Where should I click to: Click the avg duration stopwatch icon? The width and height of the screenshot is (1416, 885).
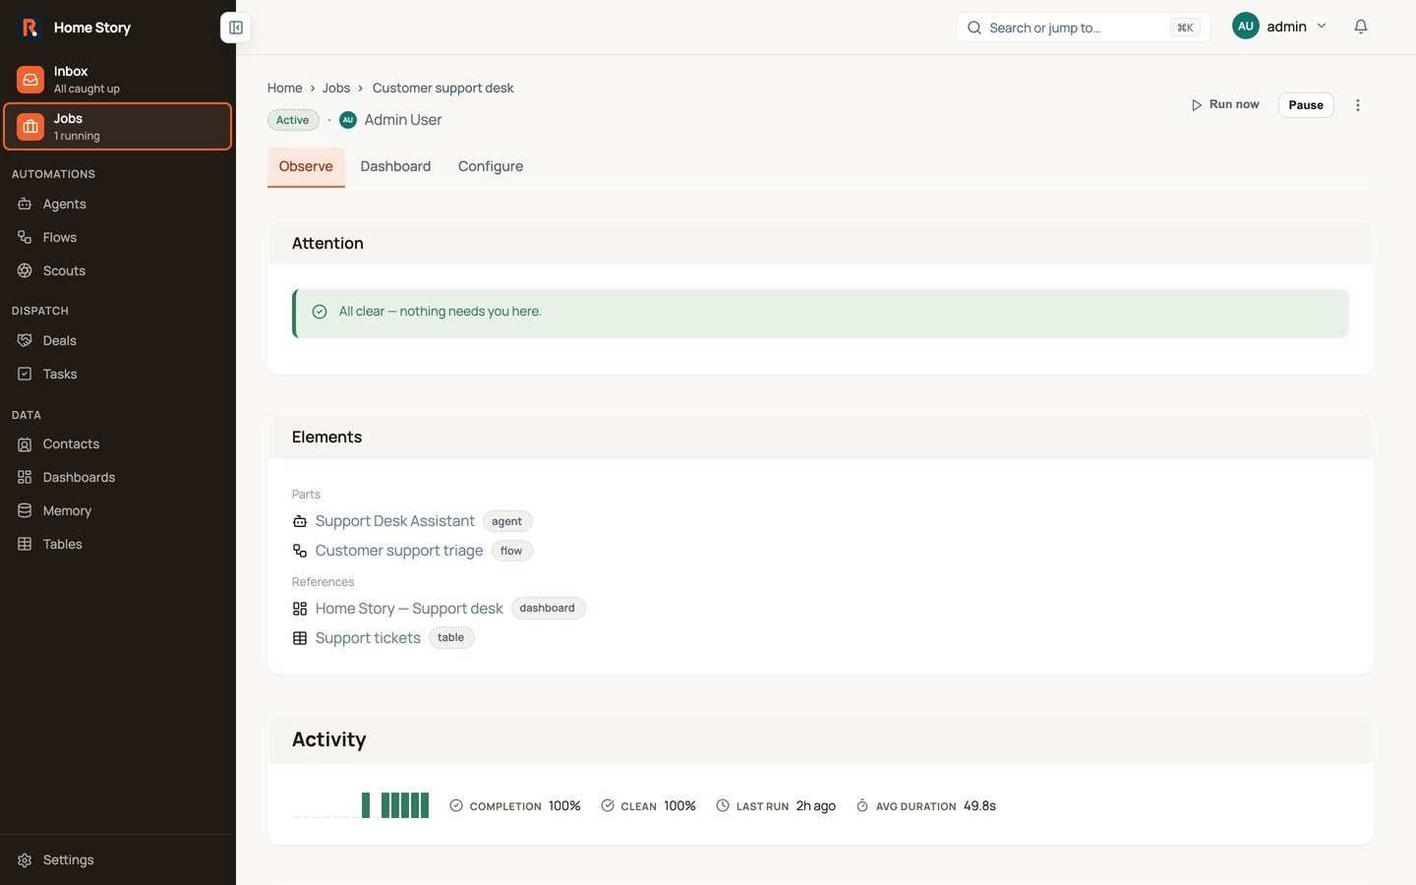(x=862, y=805)
